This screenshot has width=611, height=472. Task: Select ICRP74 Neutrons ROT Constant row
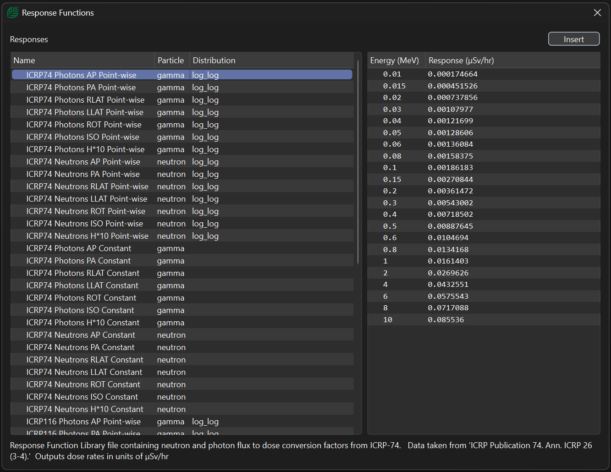click(x=182, y=384)
